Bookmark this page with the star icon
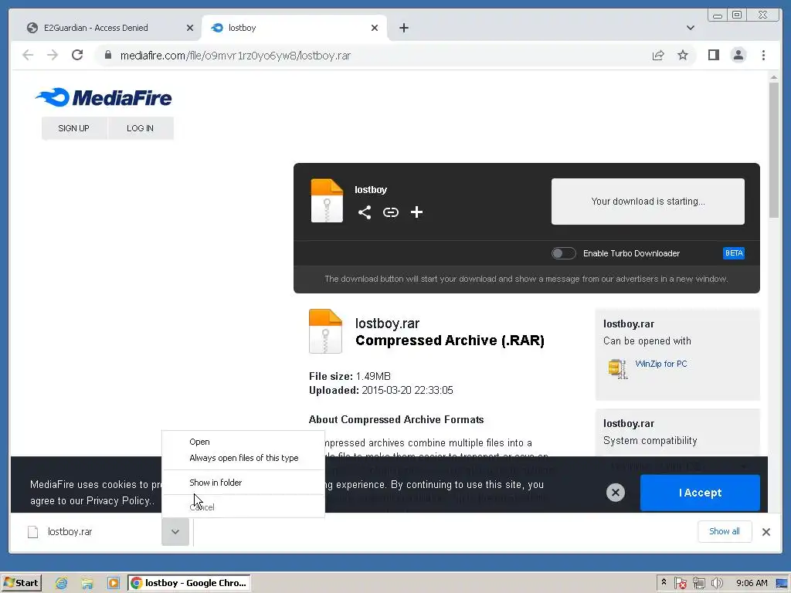Image resolution: width=791 pixels, height=593 pixels. pos(683,55)
